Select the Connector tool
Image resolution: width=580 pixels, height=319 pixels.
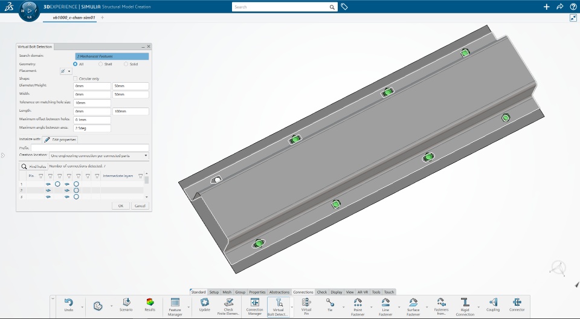517,302
